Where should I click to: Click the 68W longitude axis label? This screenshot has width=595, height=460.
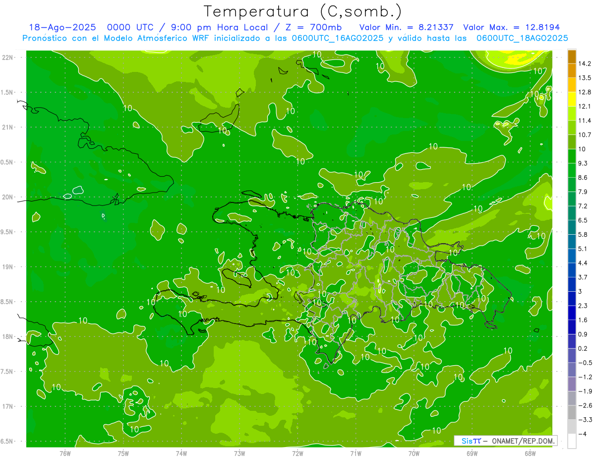coord(530,453)
